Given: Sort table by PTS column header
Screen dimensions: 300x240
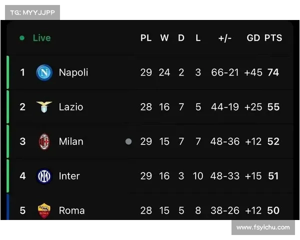Looking at the screenshot, I should coord(273,38).
